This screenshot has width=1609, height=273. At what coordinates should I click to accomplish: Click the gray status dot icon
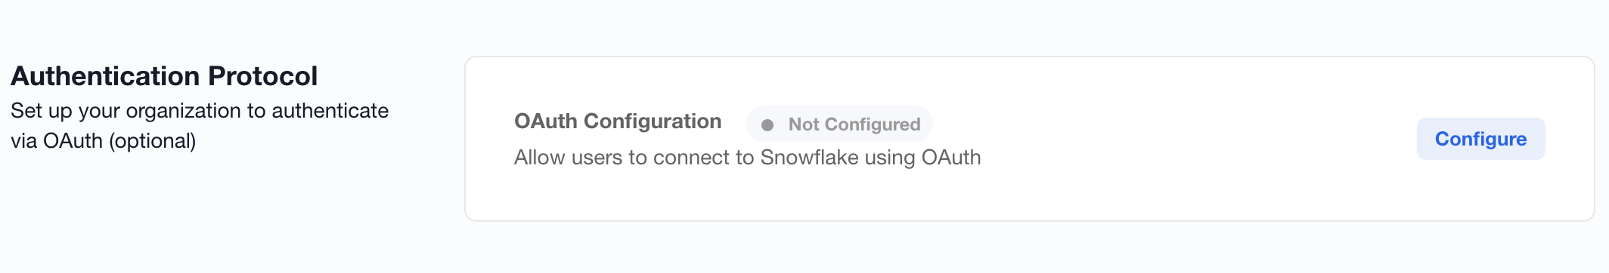click(767, 125)
